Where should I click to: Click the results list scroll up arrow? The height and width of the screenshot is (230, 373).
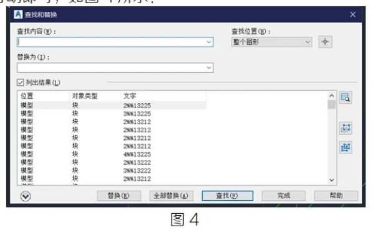click(x=332, y=96)
